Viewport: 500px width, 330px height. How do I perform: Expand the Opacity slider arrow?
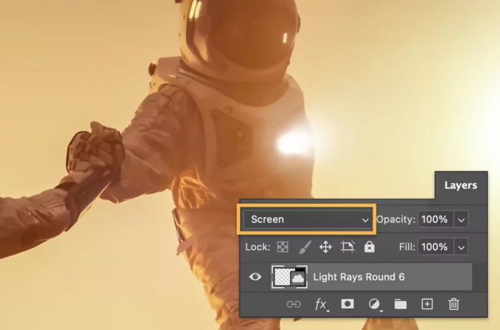(461, 219)
